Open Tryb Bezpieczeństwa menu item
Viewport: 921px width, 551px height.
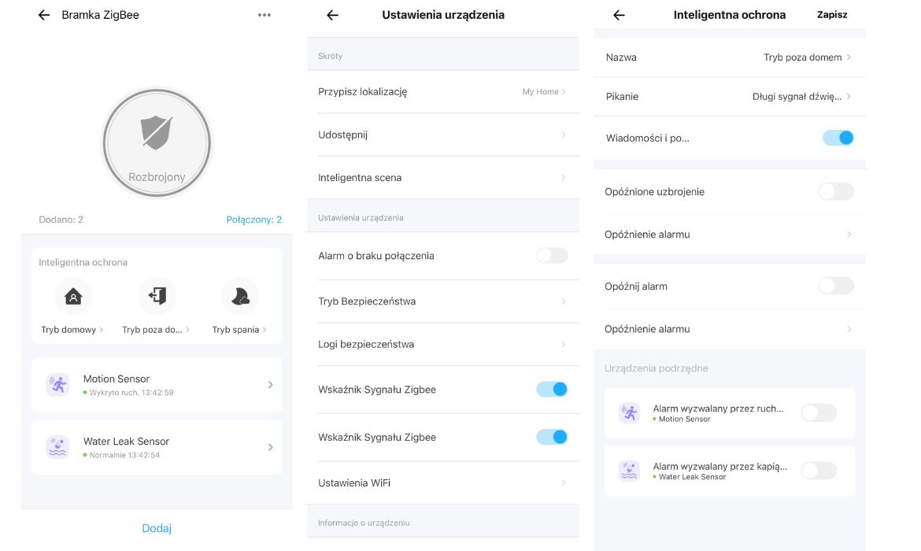pos(442,301)
